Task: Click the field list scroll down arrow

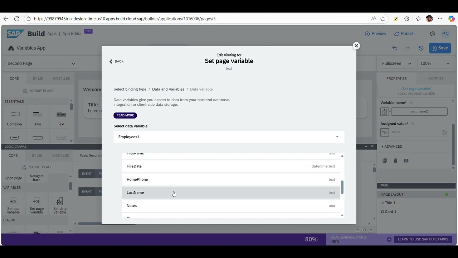Action: (x=342, y=215)
